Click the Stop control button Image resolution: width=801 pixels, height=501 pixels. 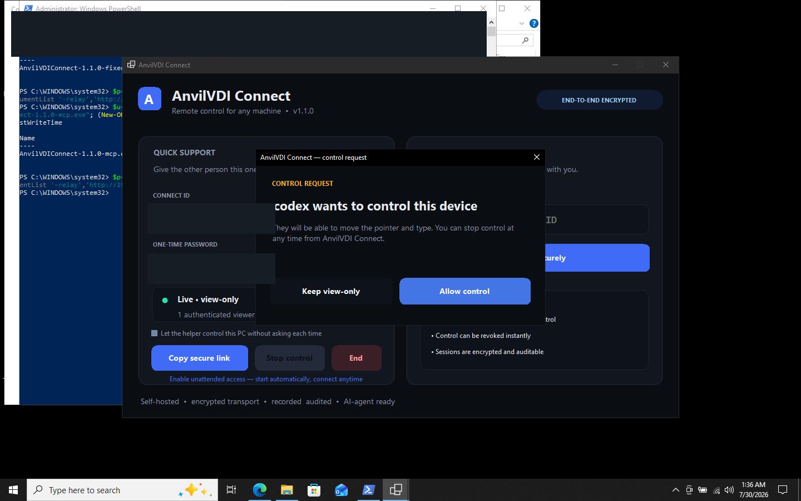point(289,358)
